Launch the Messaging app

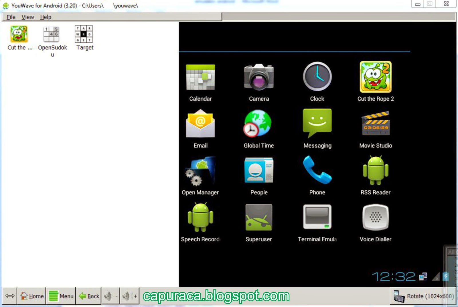point(317,129)
